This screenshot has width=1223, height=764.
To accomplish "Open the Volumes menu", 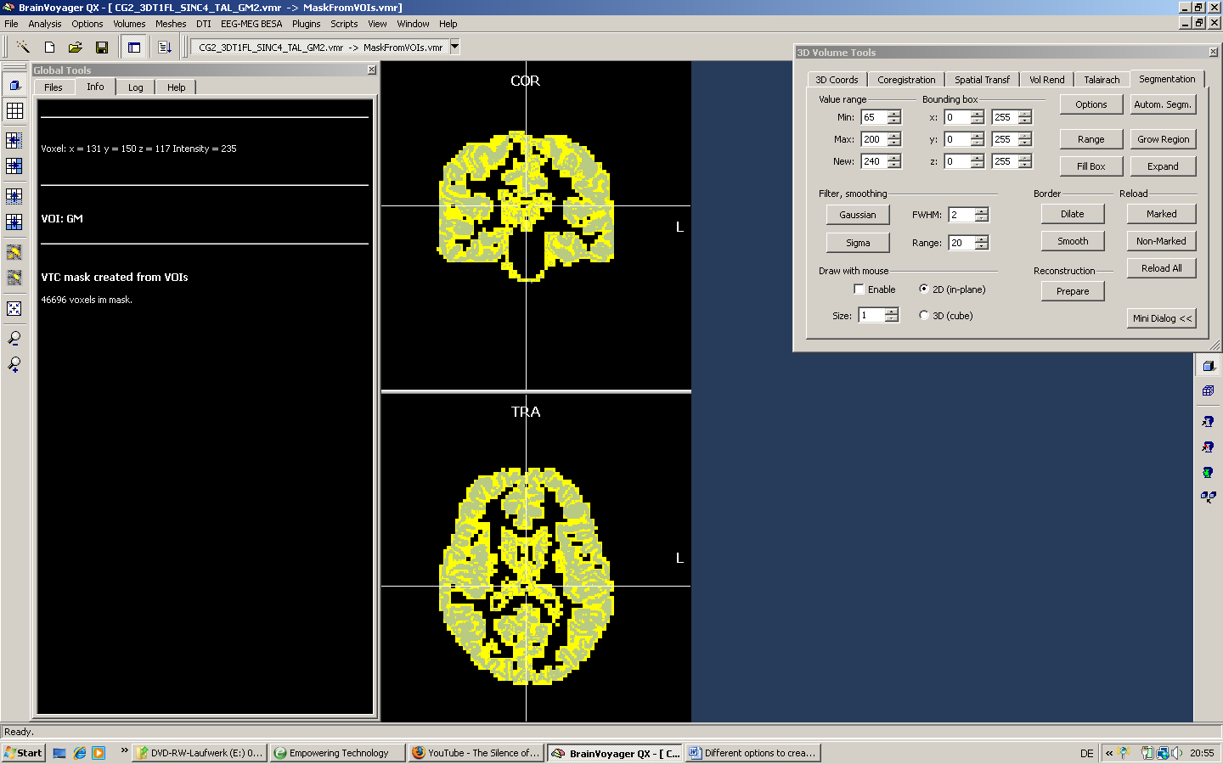I will [129, 24].
